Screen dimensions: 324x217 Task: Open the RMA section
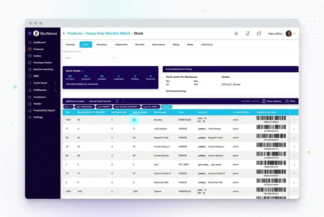pyautogui.click(x=36, y=76)
